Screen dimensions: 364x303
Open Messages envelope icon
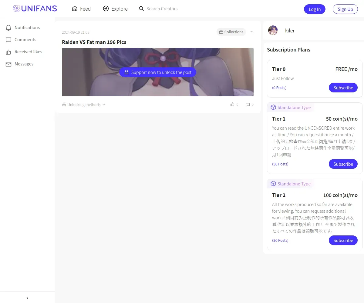pos(8,64)
